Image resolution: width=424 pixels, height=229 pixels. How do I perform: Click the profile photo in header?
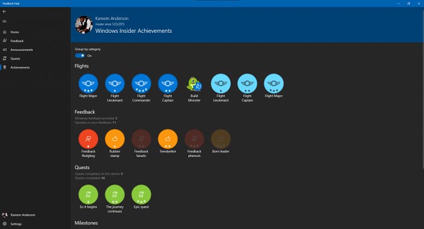click(84, 25)
